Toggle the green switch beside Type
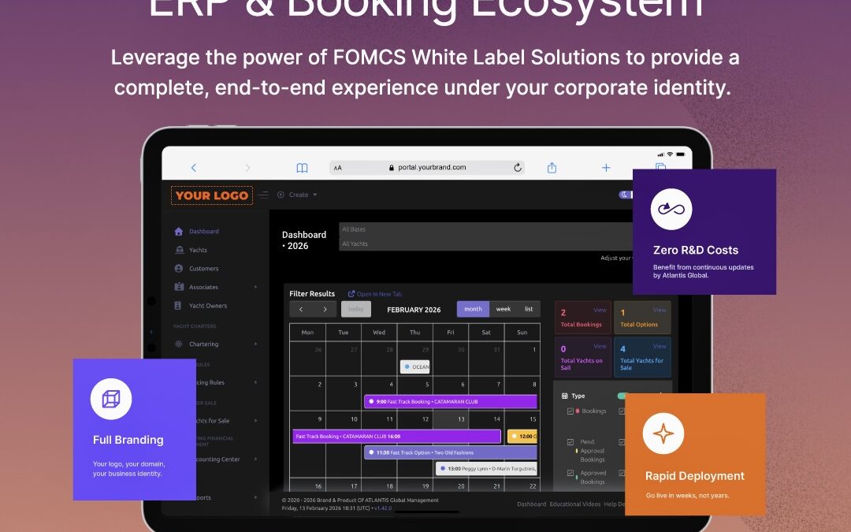This screenshot has height=532, width=851. (622, 396)
